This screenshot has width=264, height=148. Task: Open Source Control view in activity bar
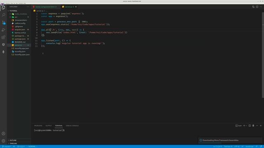pos(3,23)
